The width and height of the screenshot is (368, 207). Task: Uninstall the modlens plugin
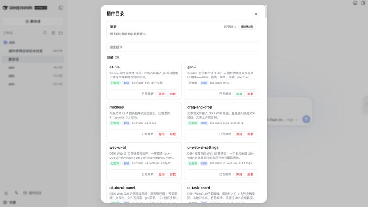173,134
